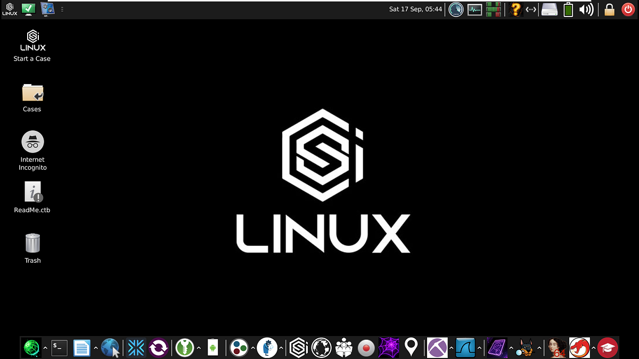639x359 pixels.
Task: Open the Android tools icon
Action: 212,347
